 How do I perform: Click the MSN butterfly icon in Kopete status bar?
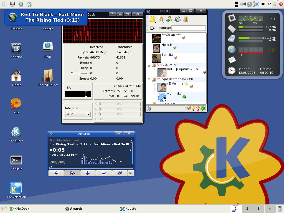click(188, 108)
